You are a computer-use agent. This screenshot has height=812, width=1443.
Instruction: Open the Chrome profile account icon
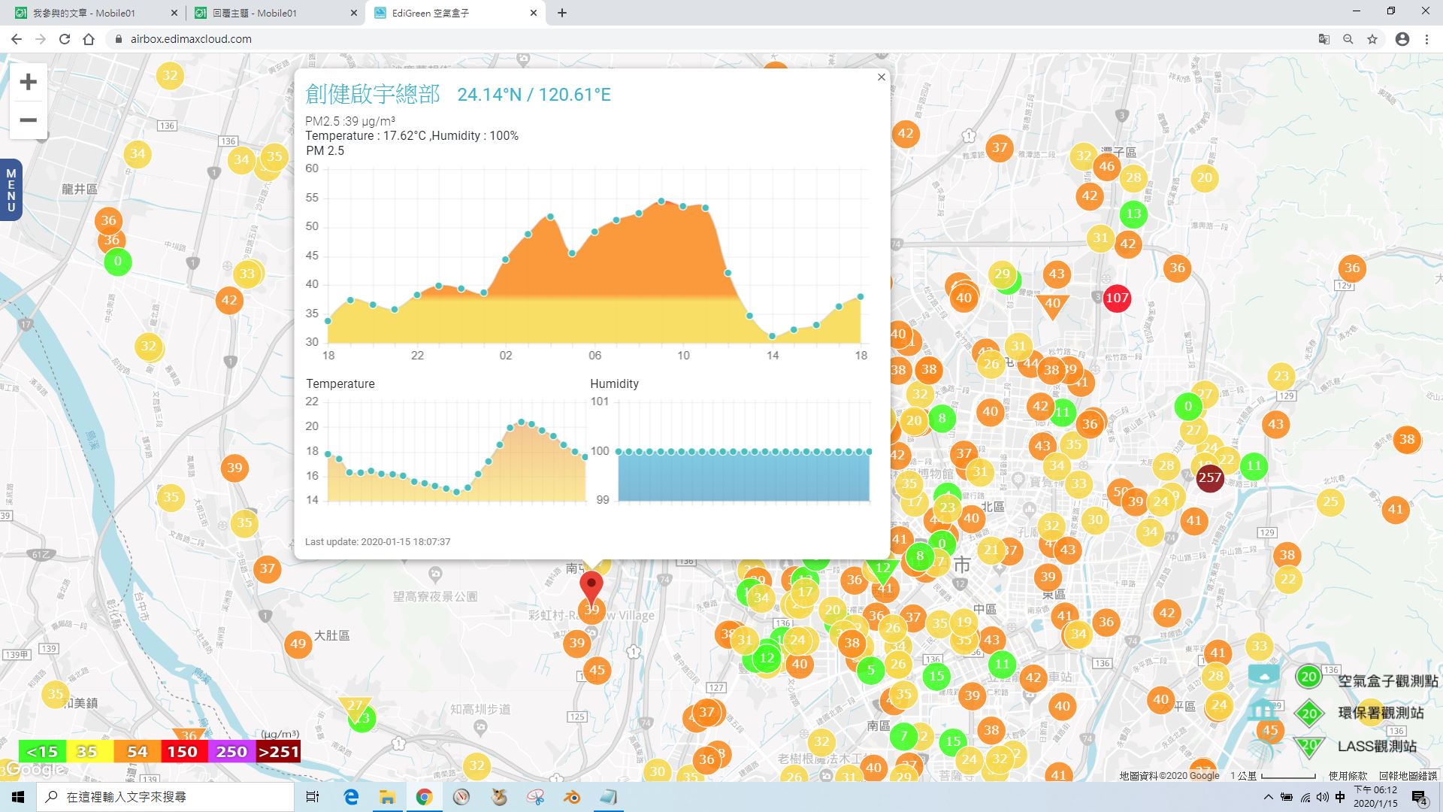1402,39
